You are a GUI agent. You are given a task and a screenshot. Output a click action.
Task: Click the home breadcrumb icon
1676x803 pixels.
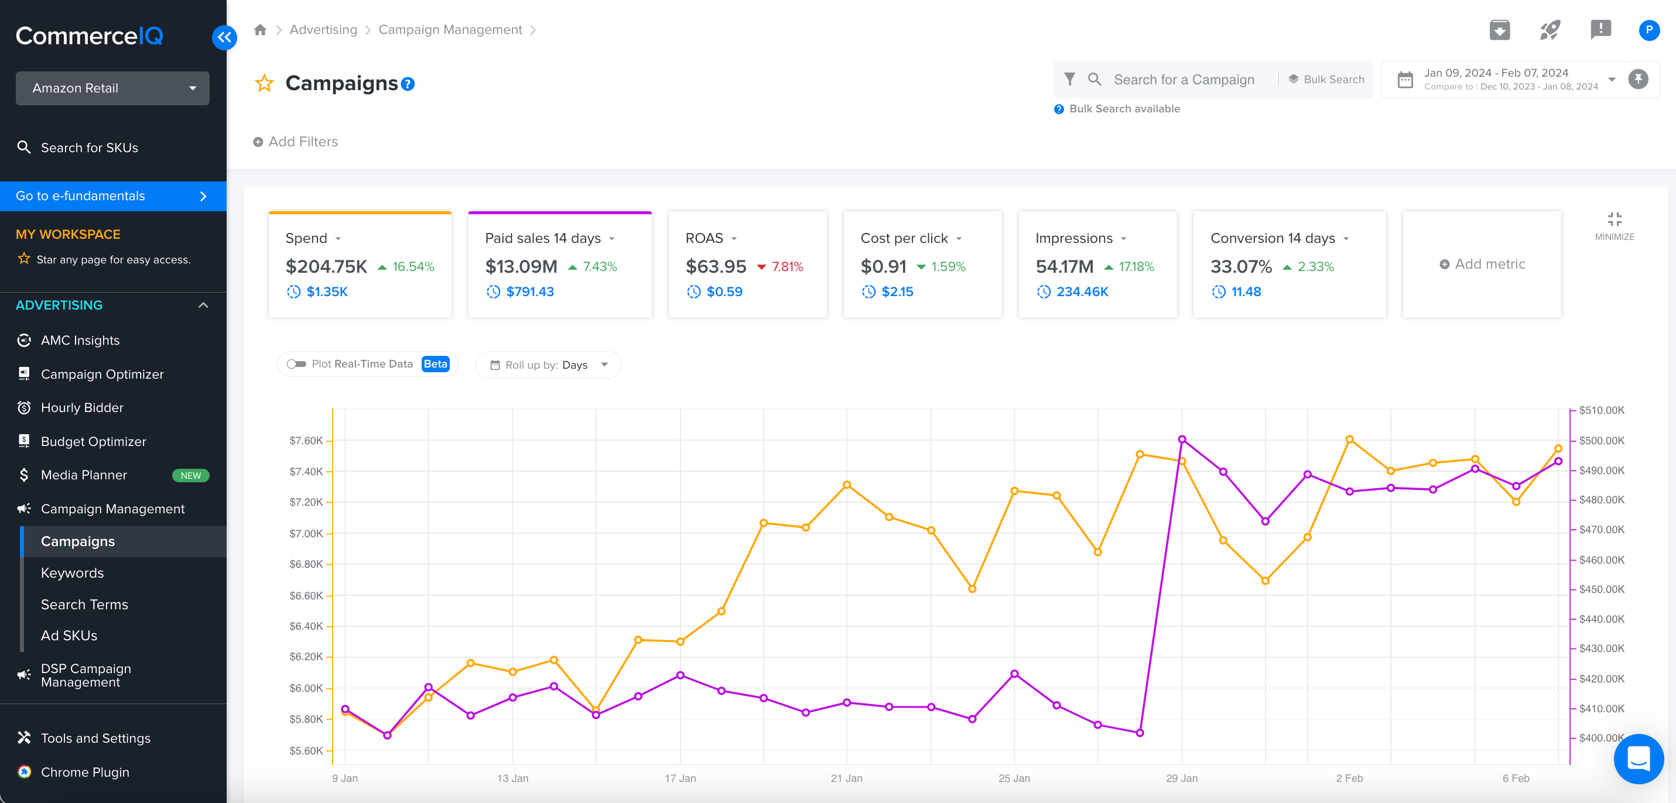[260, 30]
